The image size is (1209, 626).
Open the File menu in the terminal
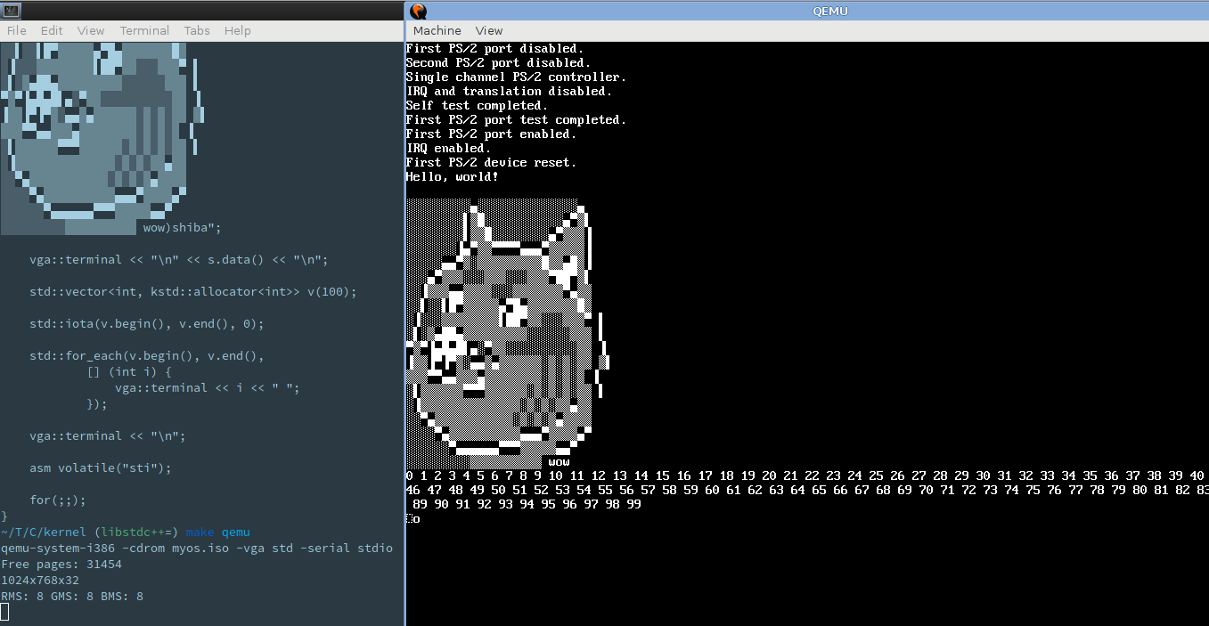pyautogui.click(x=16, y=30)
